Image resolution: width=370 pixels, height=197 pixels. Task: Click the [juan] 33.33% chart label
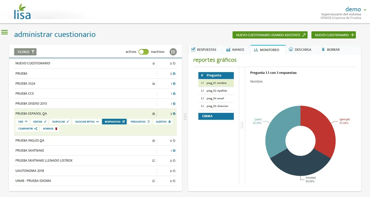[257, 121]
